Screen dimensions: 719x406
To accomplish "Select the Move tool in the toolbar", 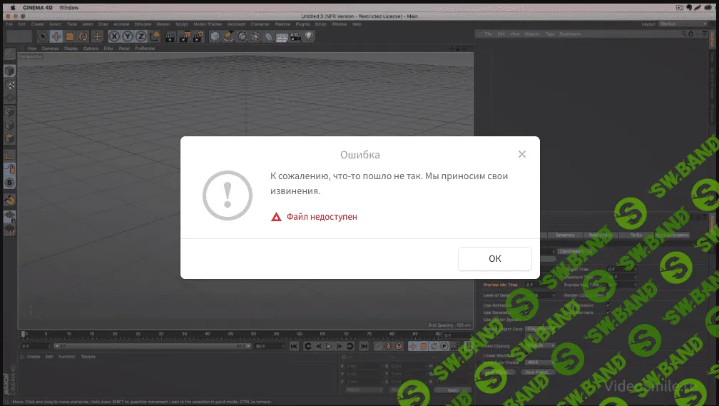I will (x=56, y=36).
